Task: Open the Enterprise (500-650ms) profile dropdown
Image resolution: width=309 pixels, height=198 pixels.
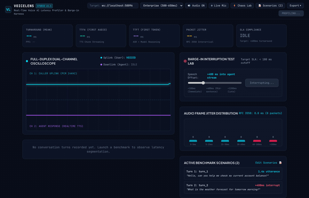Action: point(162,5)
